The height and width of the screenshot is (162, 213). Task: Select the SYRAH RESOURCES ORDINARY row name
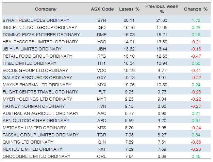36,20
